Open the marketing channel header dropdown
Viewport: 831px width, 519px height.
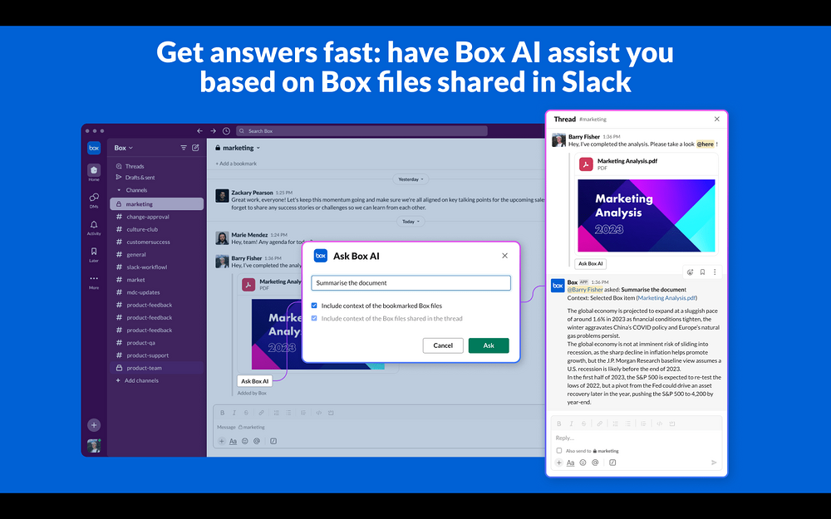(238, 148)
